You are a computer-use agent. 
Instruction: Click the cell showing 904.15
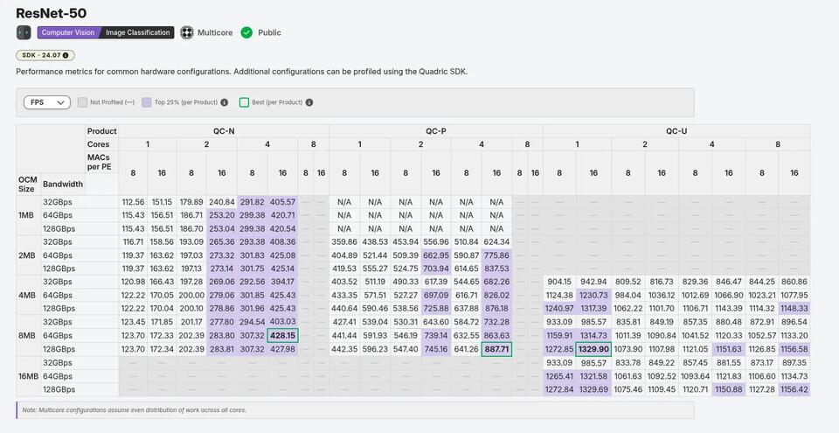(x=559, y=282)
